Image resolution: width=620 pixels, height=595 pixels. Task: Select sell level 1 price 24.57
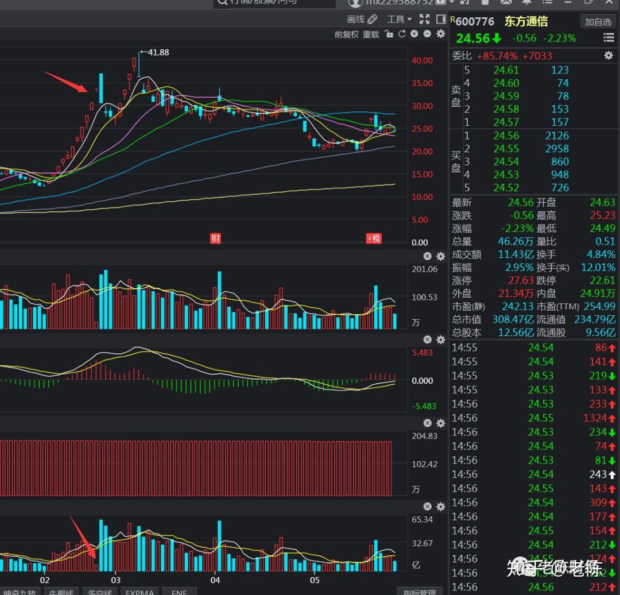[x=506, y=122]
